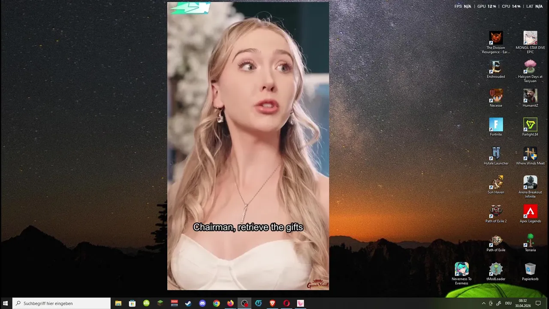Select the Enshrouded desktop icon

coord(496,70)
